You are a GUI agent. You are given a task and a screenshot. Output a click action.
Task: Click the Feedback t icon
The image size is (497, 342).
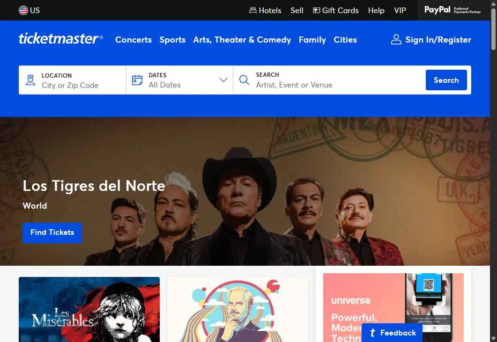(x=372, y=333)
